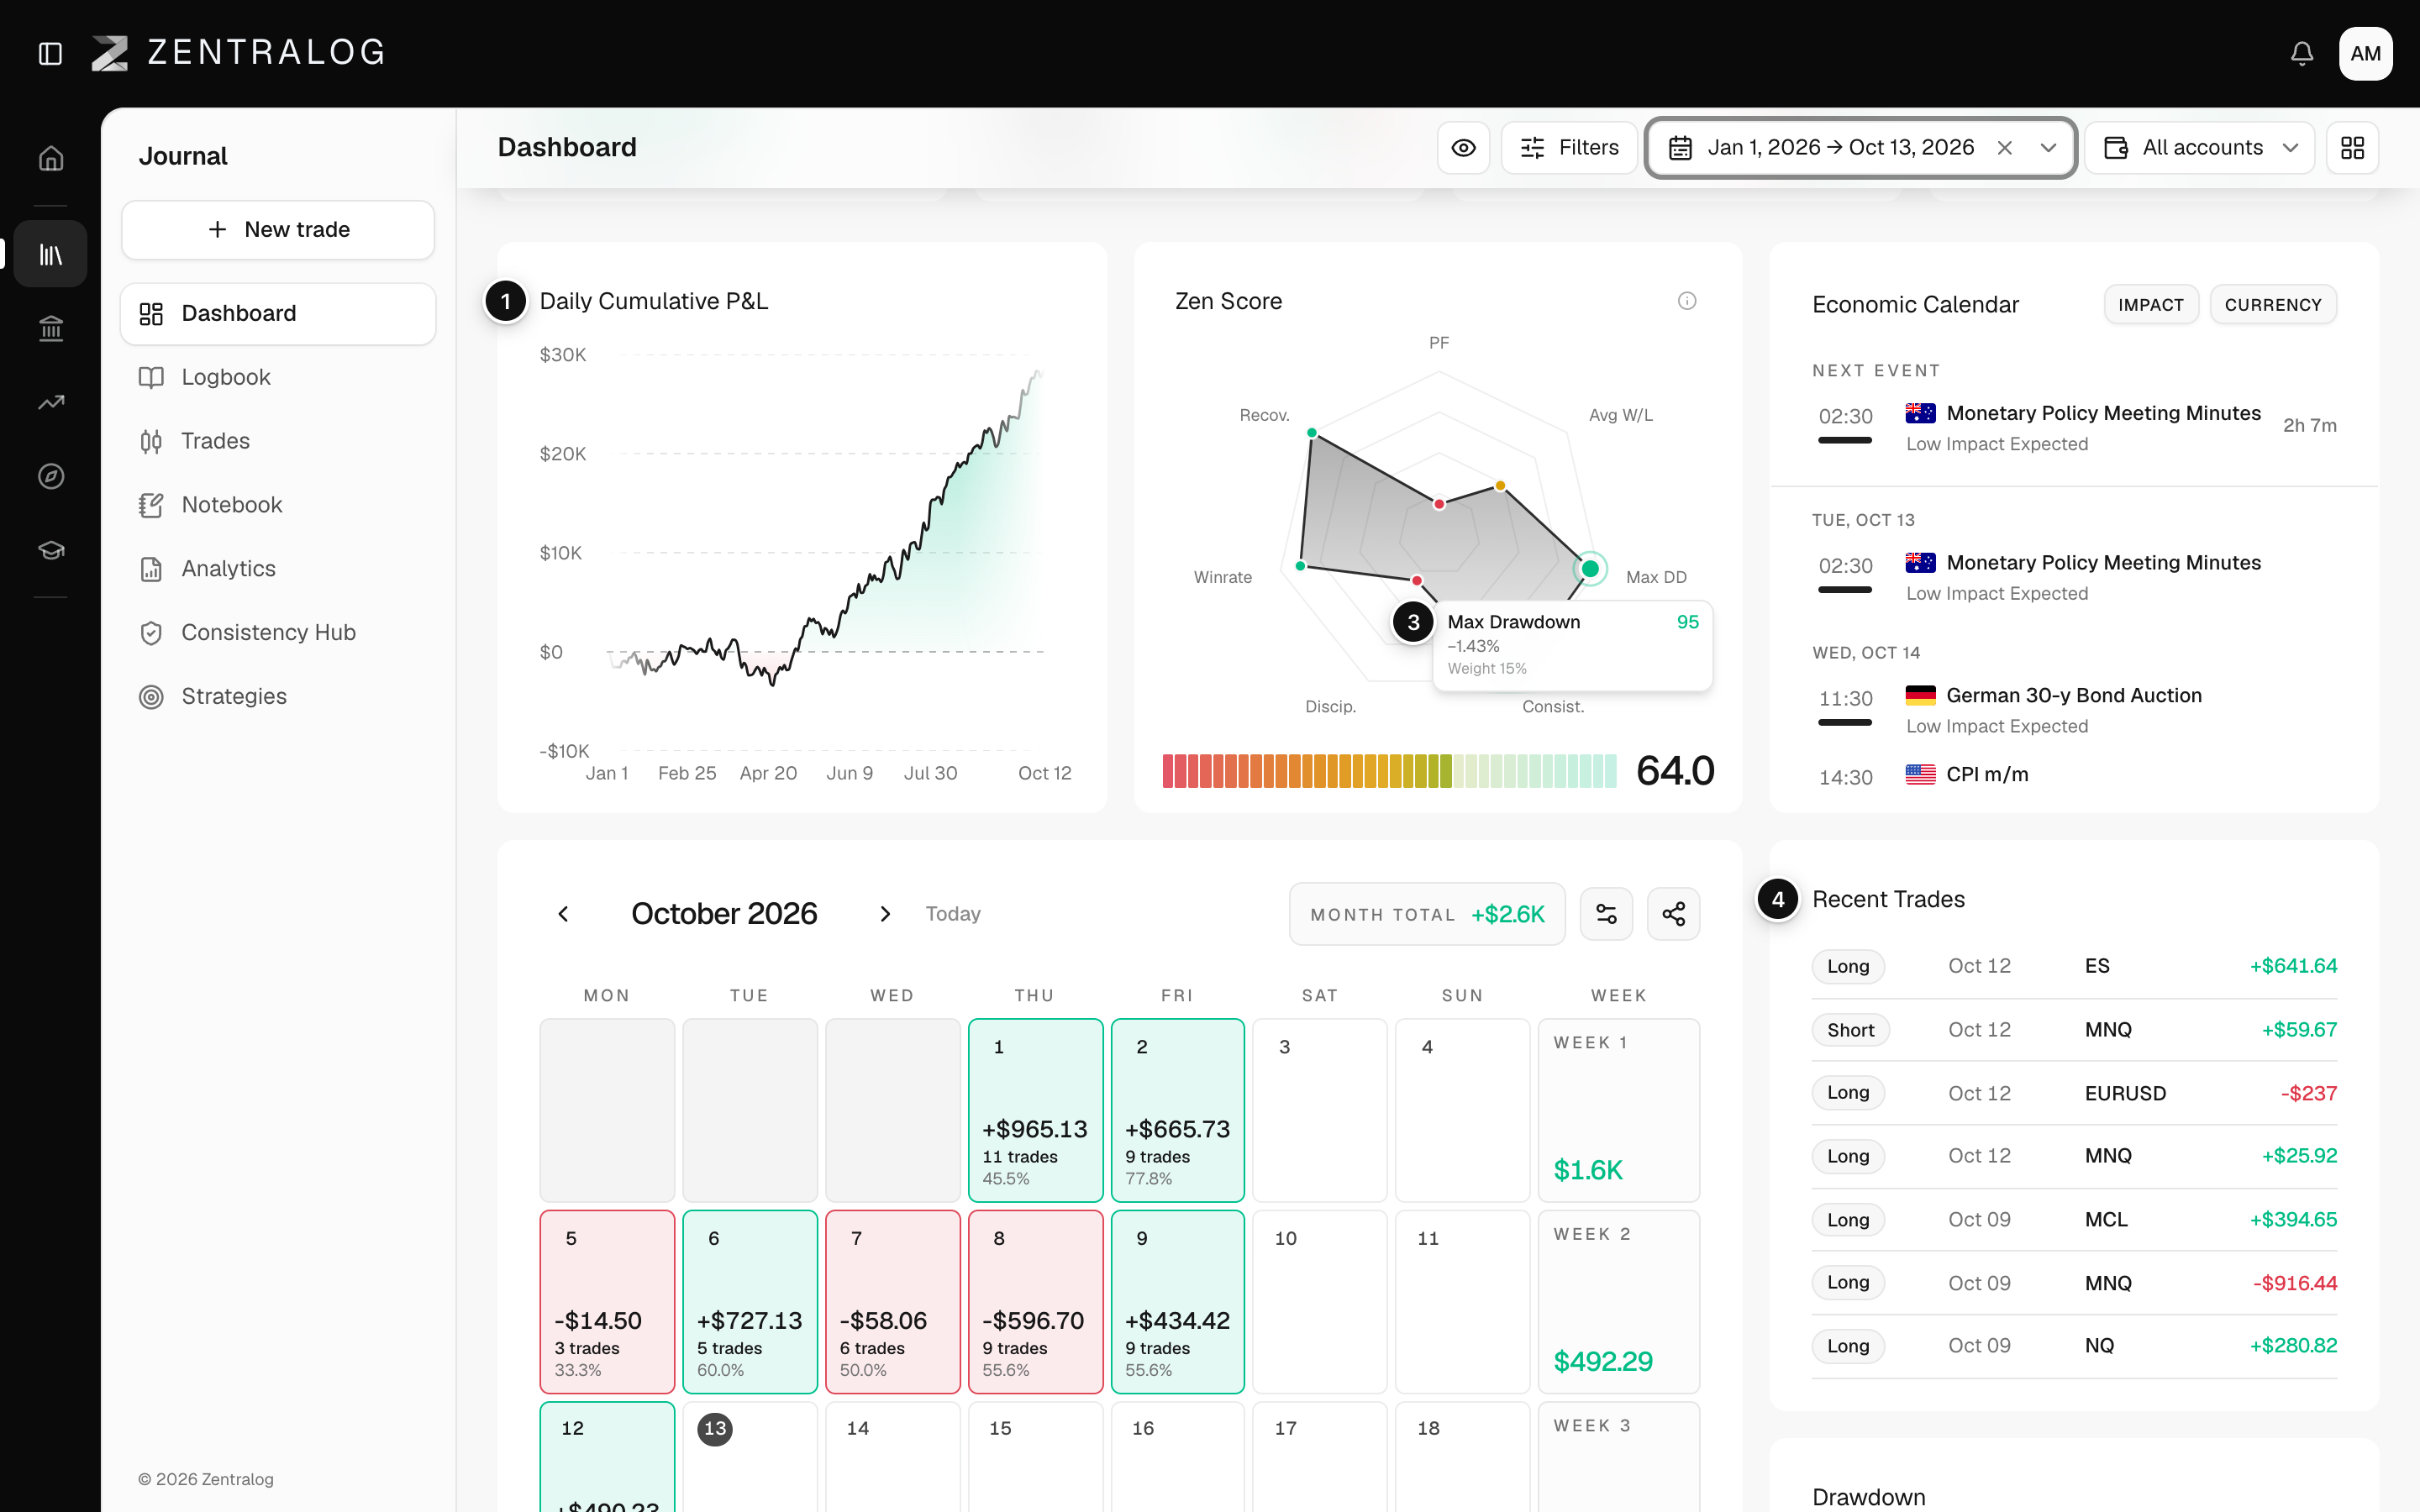Open the German 30-y Bond Auction event
The width and height of the screenshot is (2420, 1512).
pyautogui.click(x=2074, y=710)
